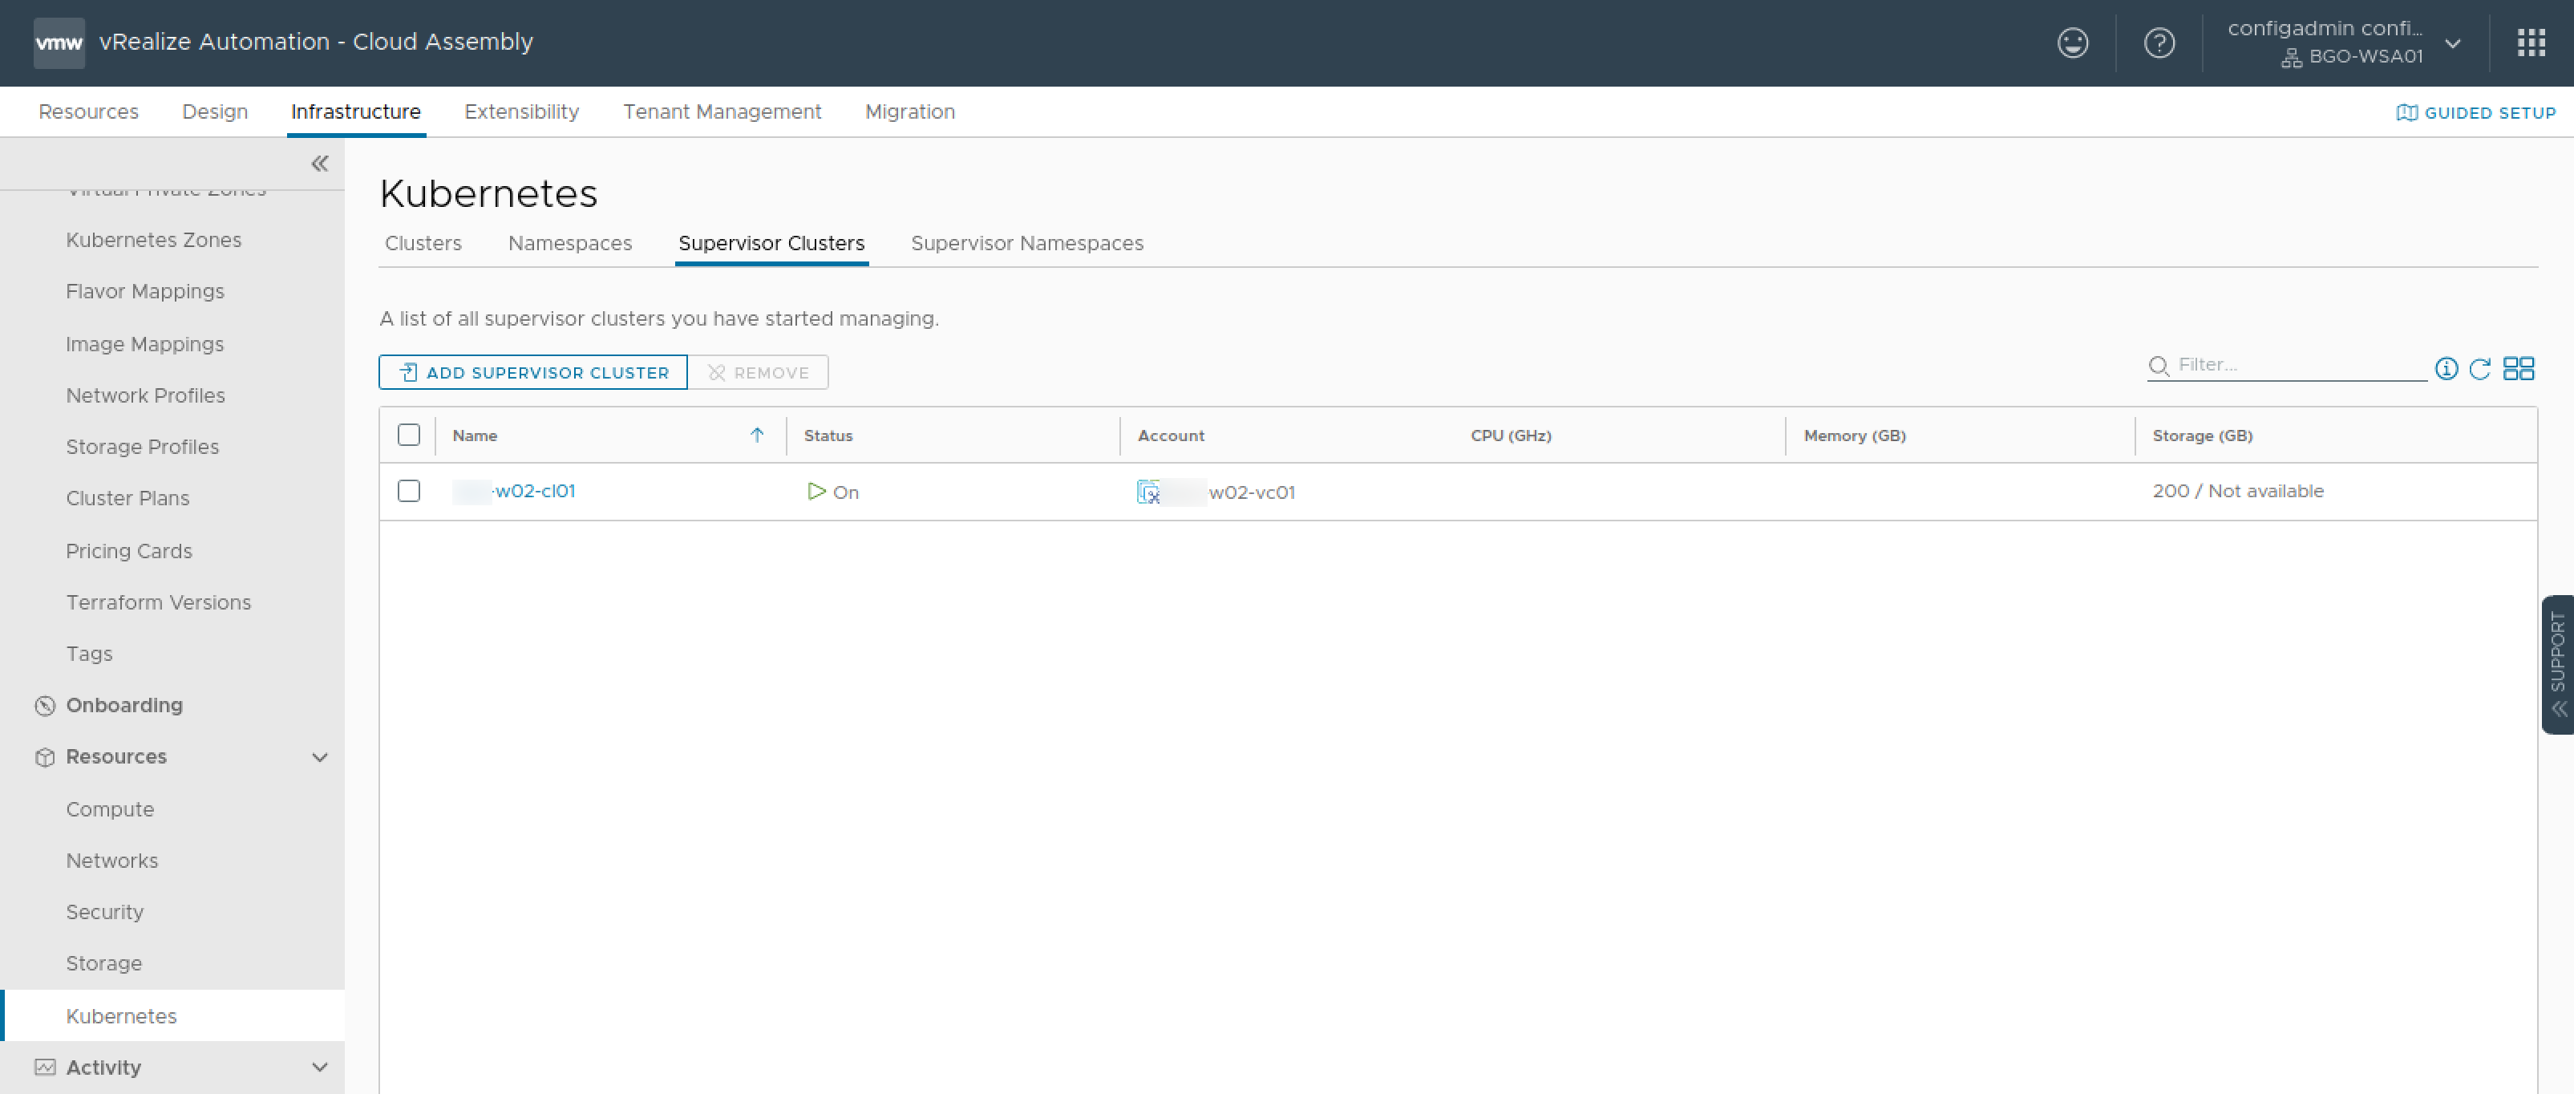Click the account icon for w02-vc01

tap(1149, 491)
